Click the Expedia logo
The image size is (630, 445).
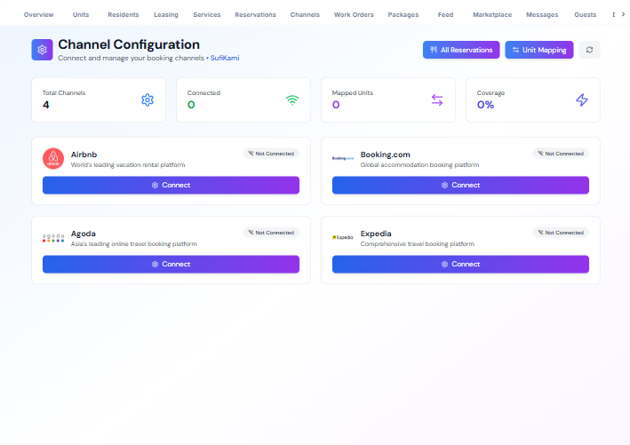click(343, 238)
